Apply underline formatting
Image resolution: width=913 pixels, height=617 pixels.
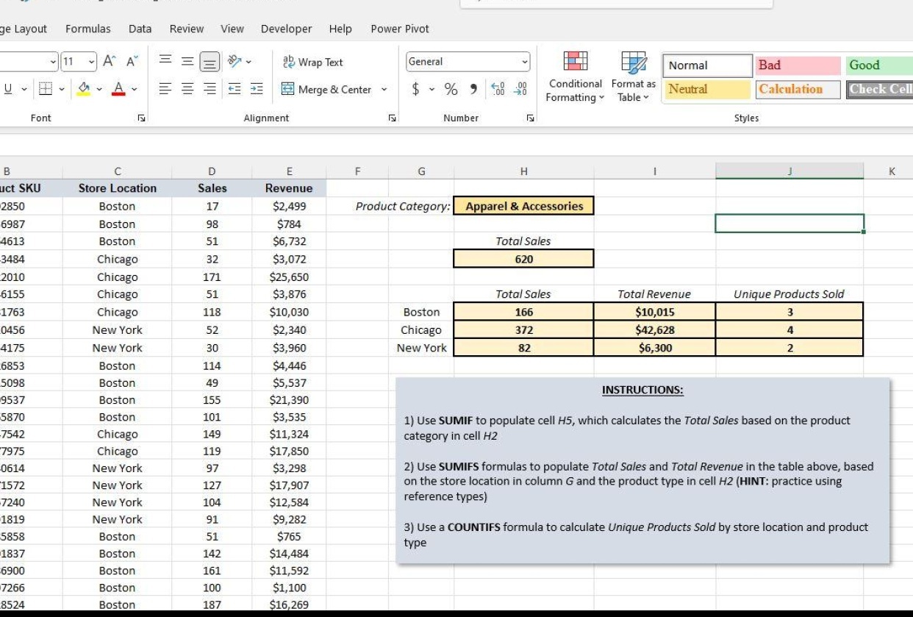pos(7,90)
